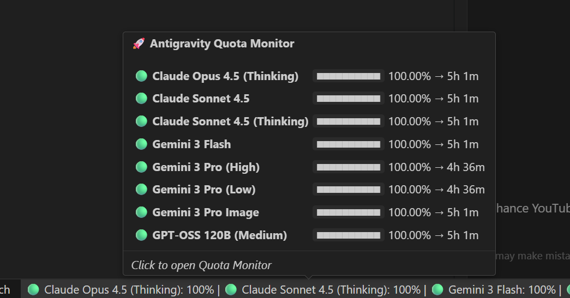Click the Gemini 3 Pro Image model name
Image resolution: width=570 pixels, height=298 pixels.
206,212
